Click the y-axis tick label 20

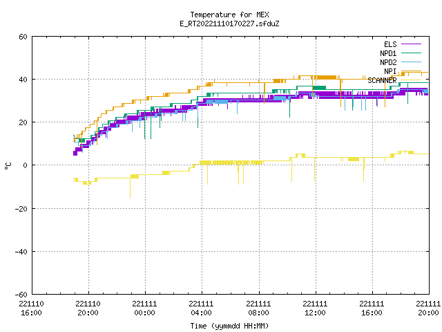[23, 122]
